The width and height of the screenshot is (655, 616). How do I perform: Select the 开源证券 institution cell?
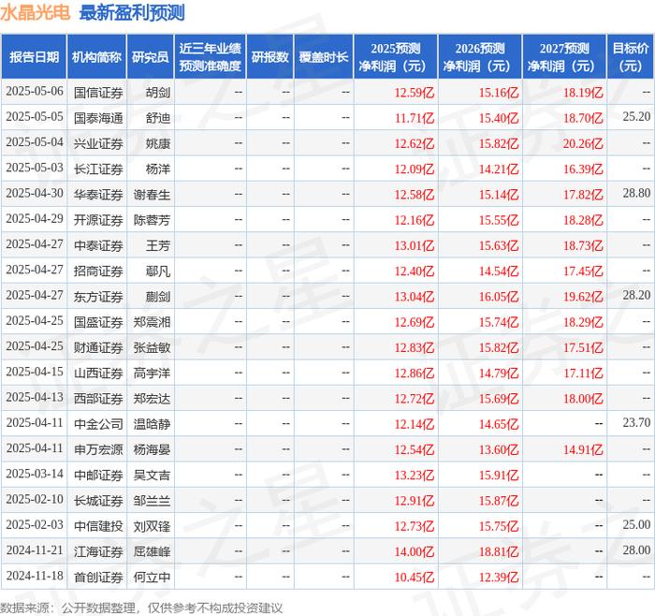click(x=98, y=220)
